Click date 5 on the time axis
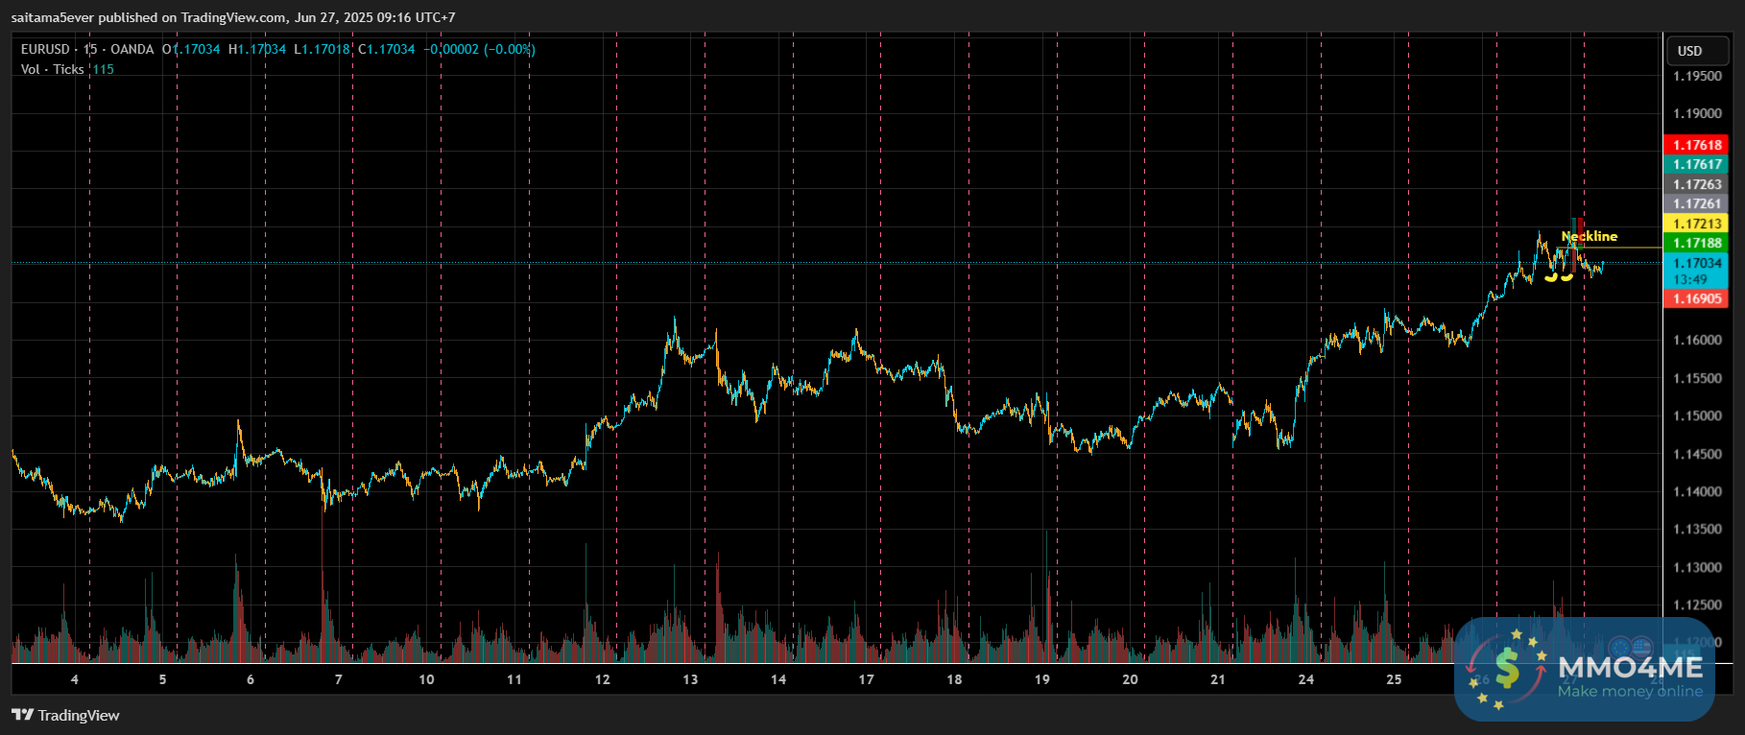 [x=162, y=679]
